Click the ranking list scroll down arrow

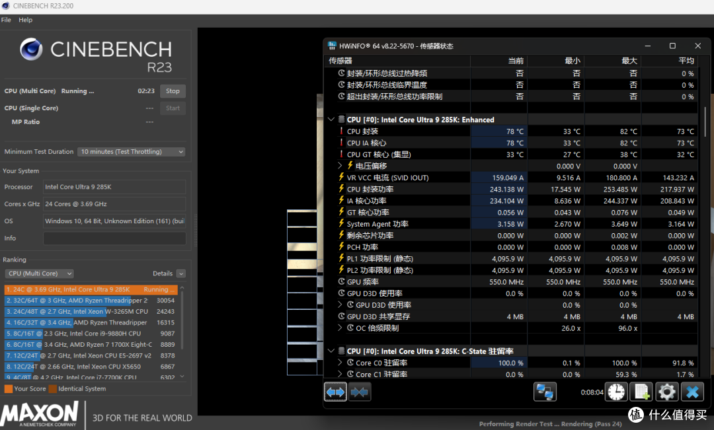[182, 376]
